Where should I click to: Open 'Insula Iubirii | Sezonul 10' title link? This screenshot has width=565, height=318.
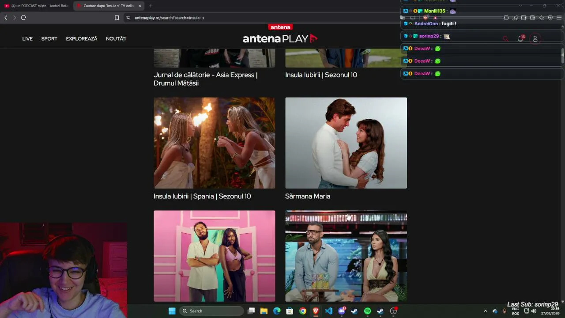pyautogui.click(x=321, y=75)
